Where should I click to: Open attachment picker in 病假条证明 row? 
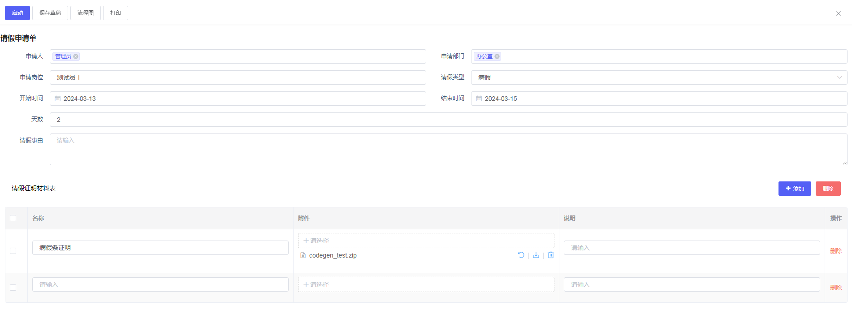426,241
